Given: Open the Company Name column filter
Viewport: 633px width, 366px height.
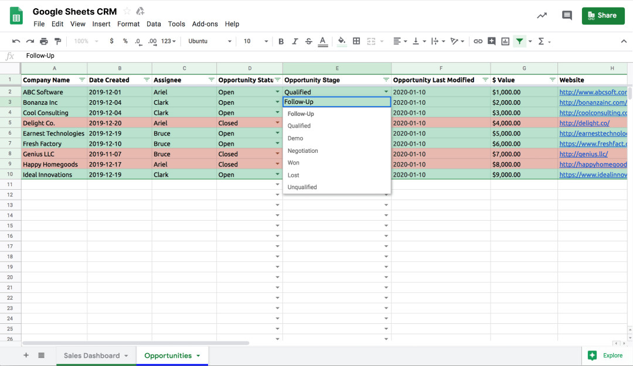Looking at the screenshot, I should point(82,80).
